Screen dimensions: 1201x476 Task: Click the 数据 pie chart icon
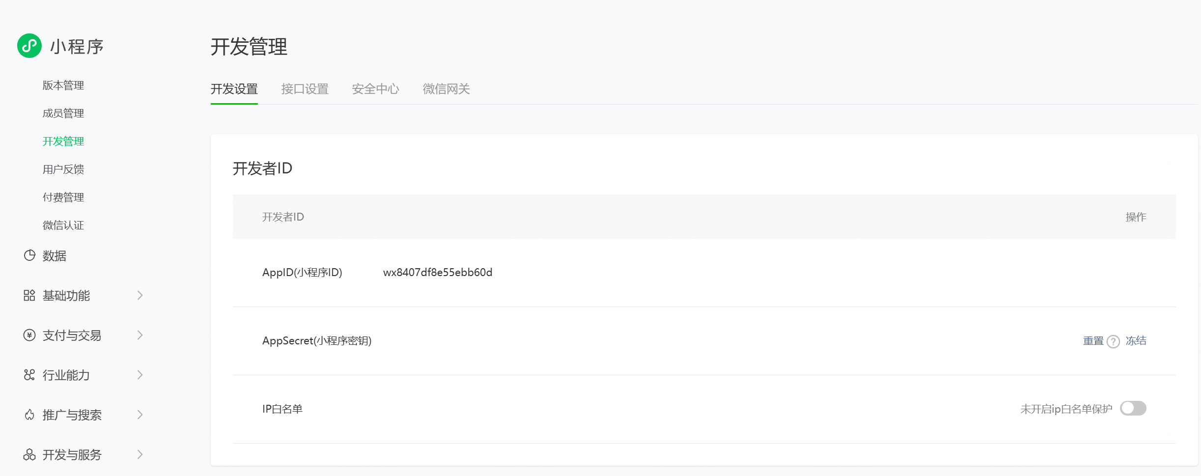click(29, 255)
